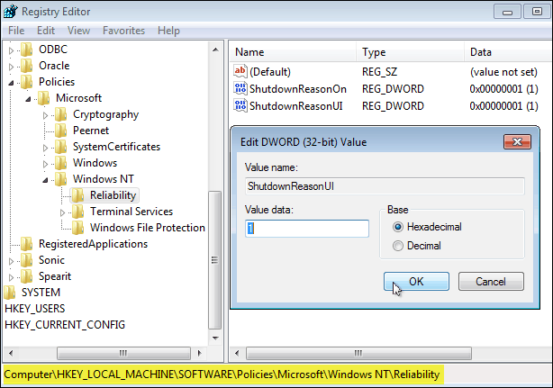Select the HKEY_USERS tree entry

point(35,309)
